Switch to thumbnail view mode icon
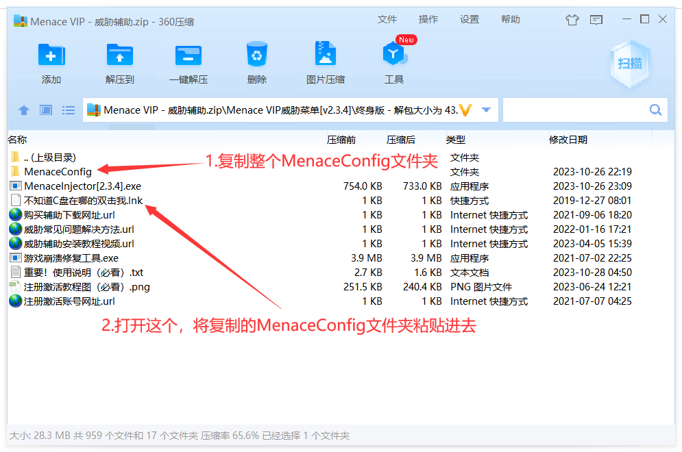 [46, 110]
